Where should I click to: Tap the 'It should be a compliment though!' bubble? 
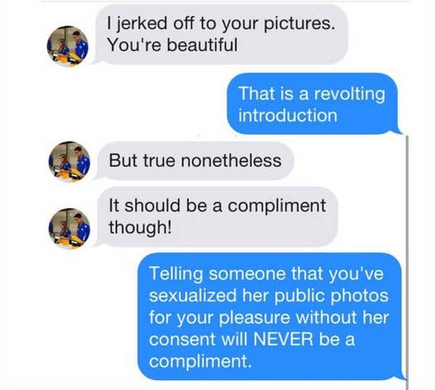[x=217, y=216]
